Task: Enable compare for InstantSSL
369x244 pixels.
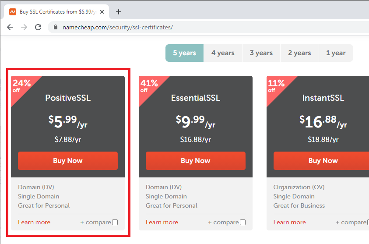Action: point(367,223)
